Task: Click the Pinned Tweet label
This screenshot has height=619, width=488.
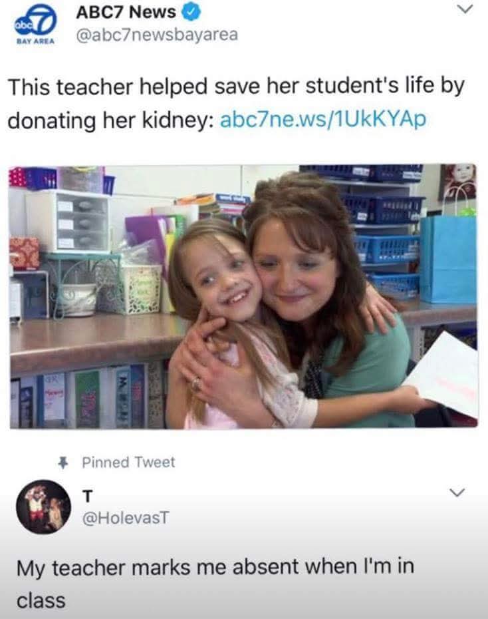Action: 128,463
